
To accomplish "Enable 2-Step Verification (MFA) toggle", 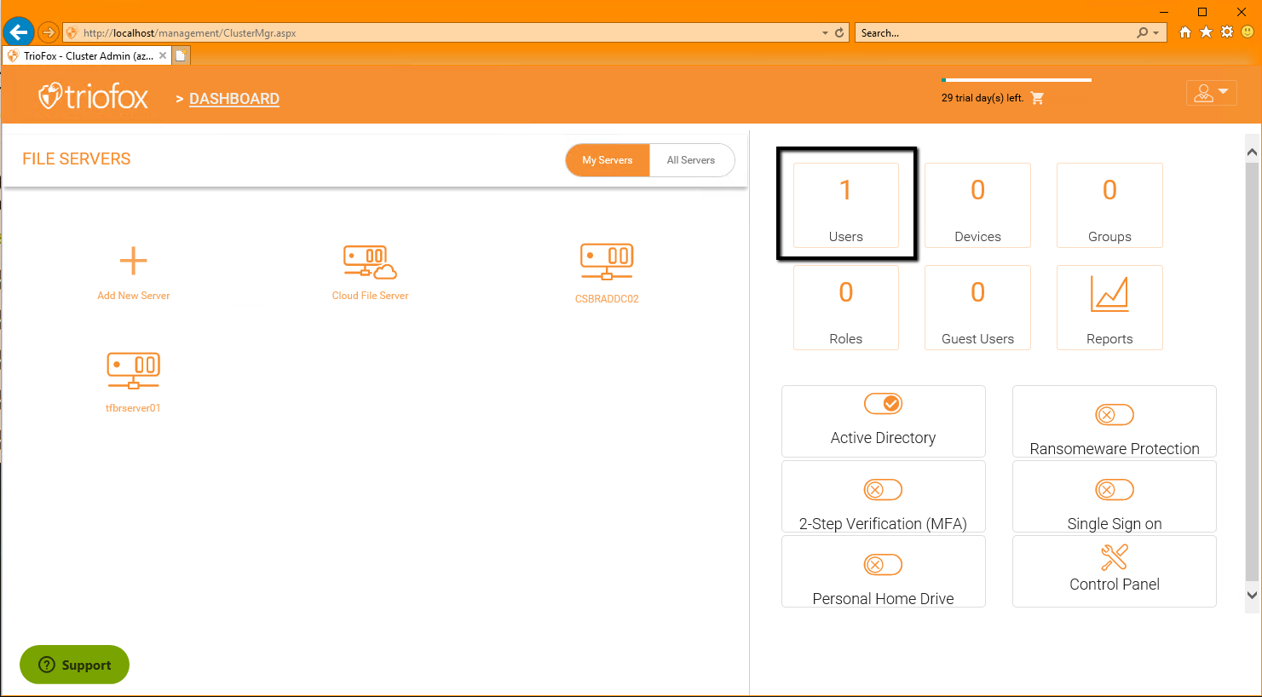I will click(883, 490).
